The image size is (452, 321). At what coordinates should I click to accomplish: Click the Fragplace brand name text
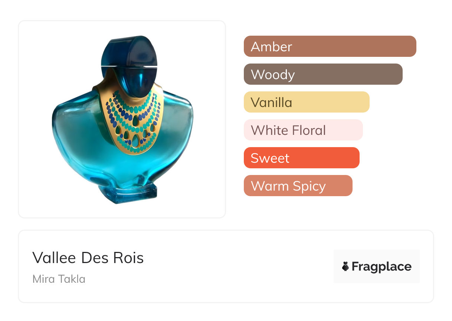[381, 266]
